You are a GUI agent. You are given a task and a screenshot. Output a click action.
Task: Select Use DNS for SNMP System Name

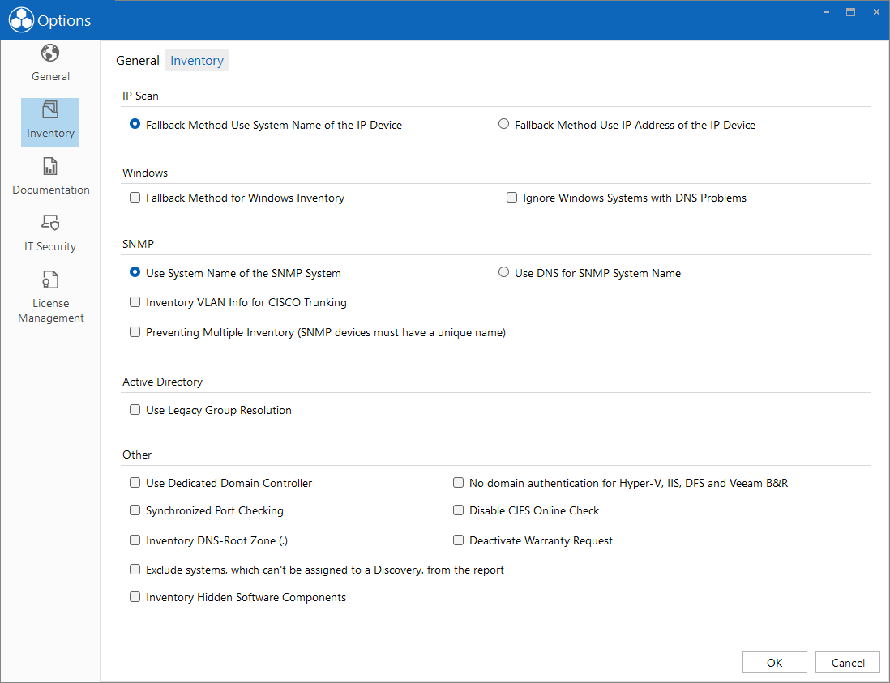pos(503,272)
